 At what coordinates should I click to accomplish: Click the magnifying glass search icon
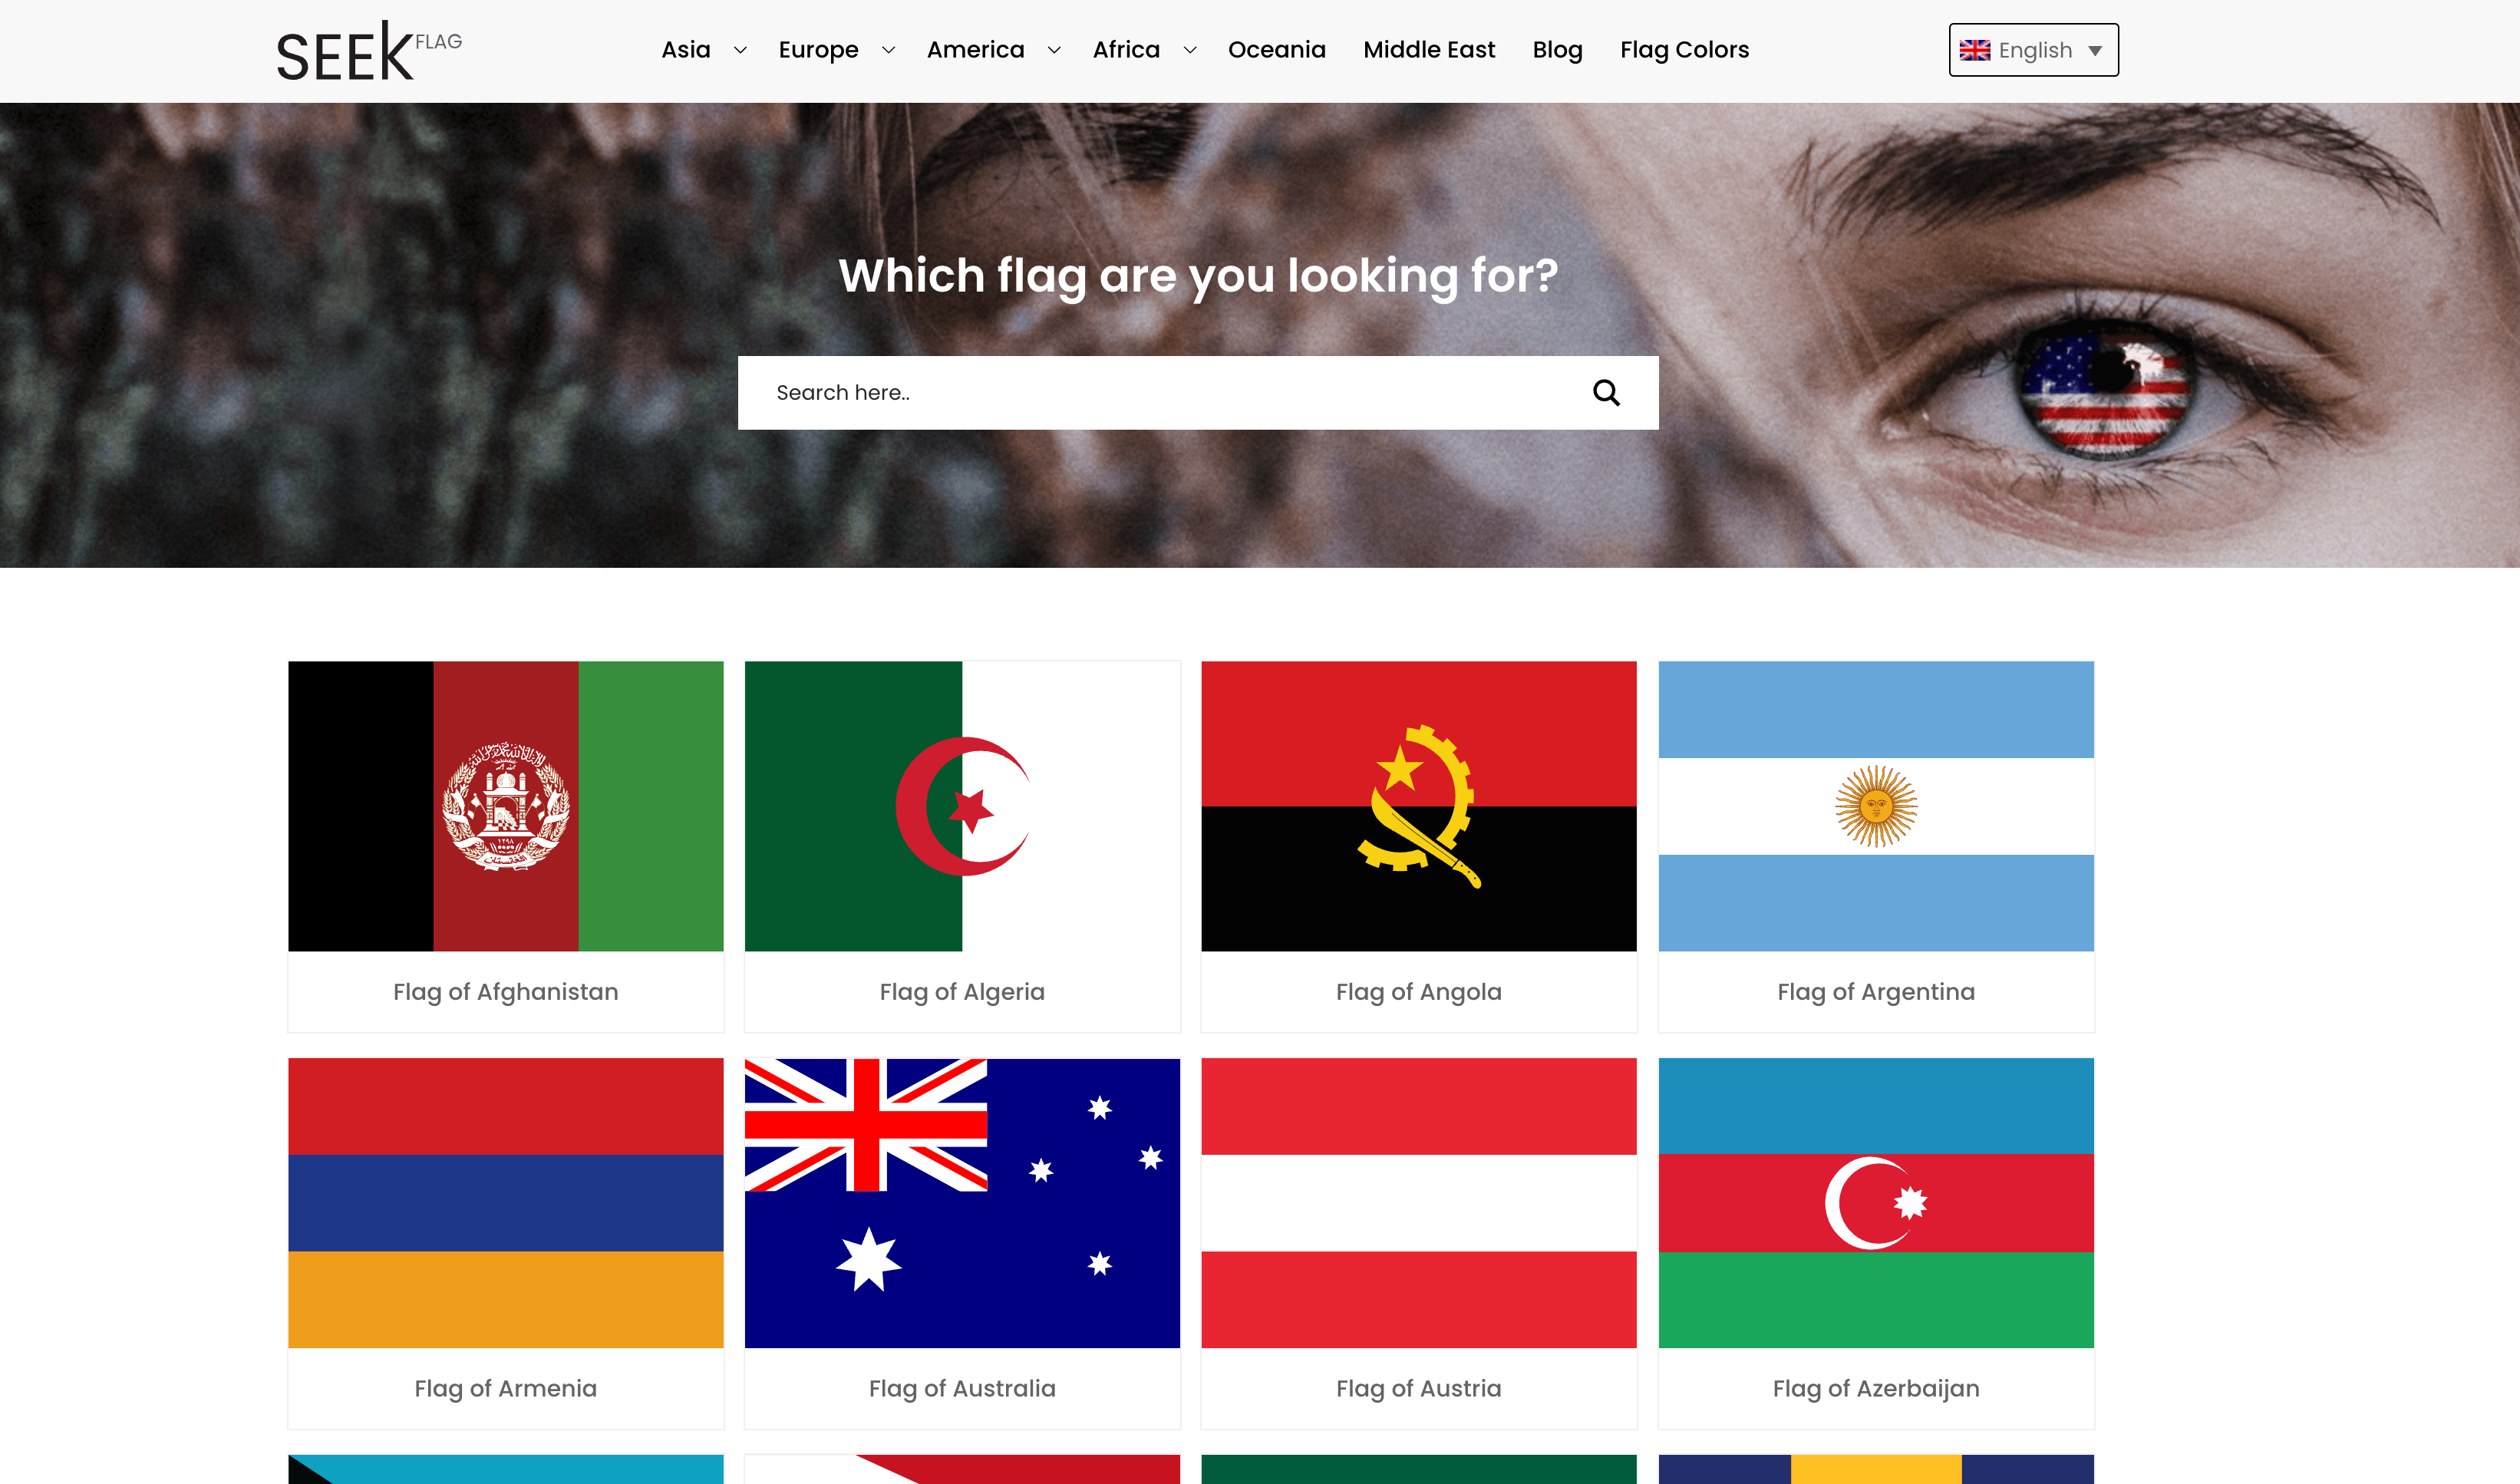[x=1606, y=392]
